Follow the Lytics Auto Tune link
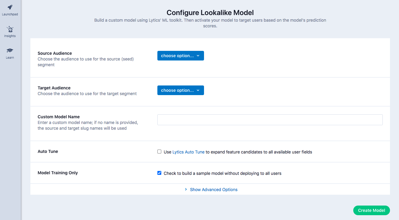This screenshot has width=399, height=220. click(188, 152)
